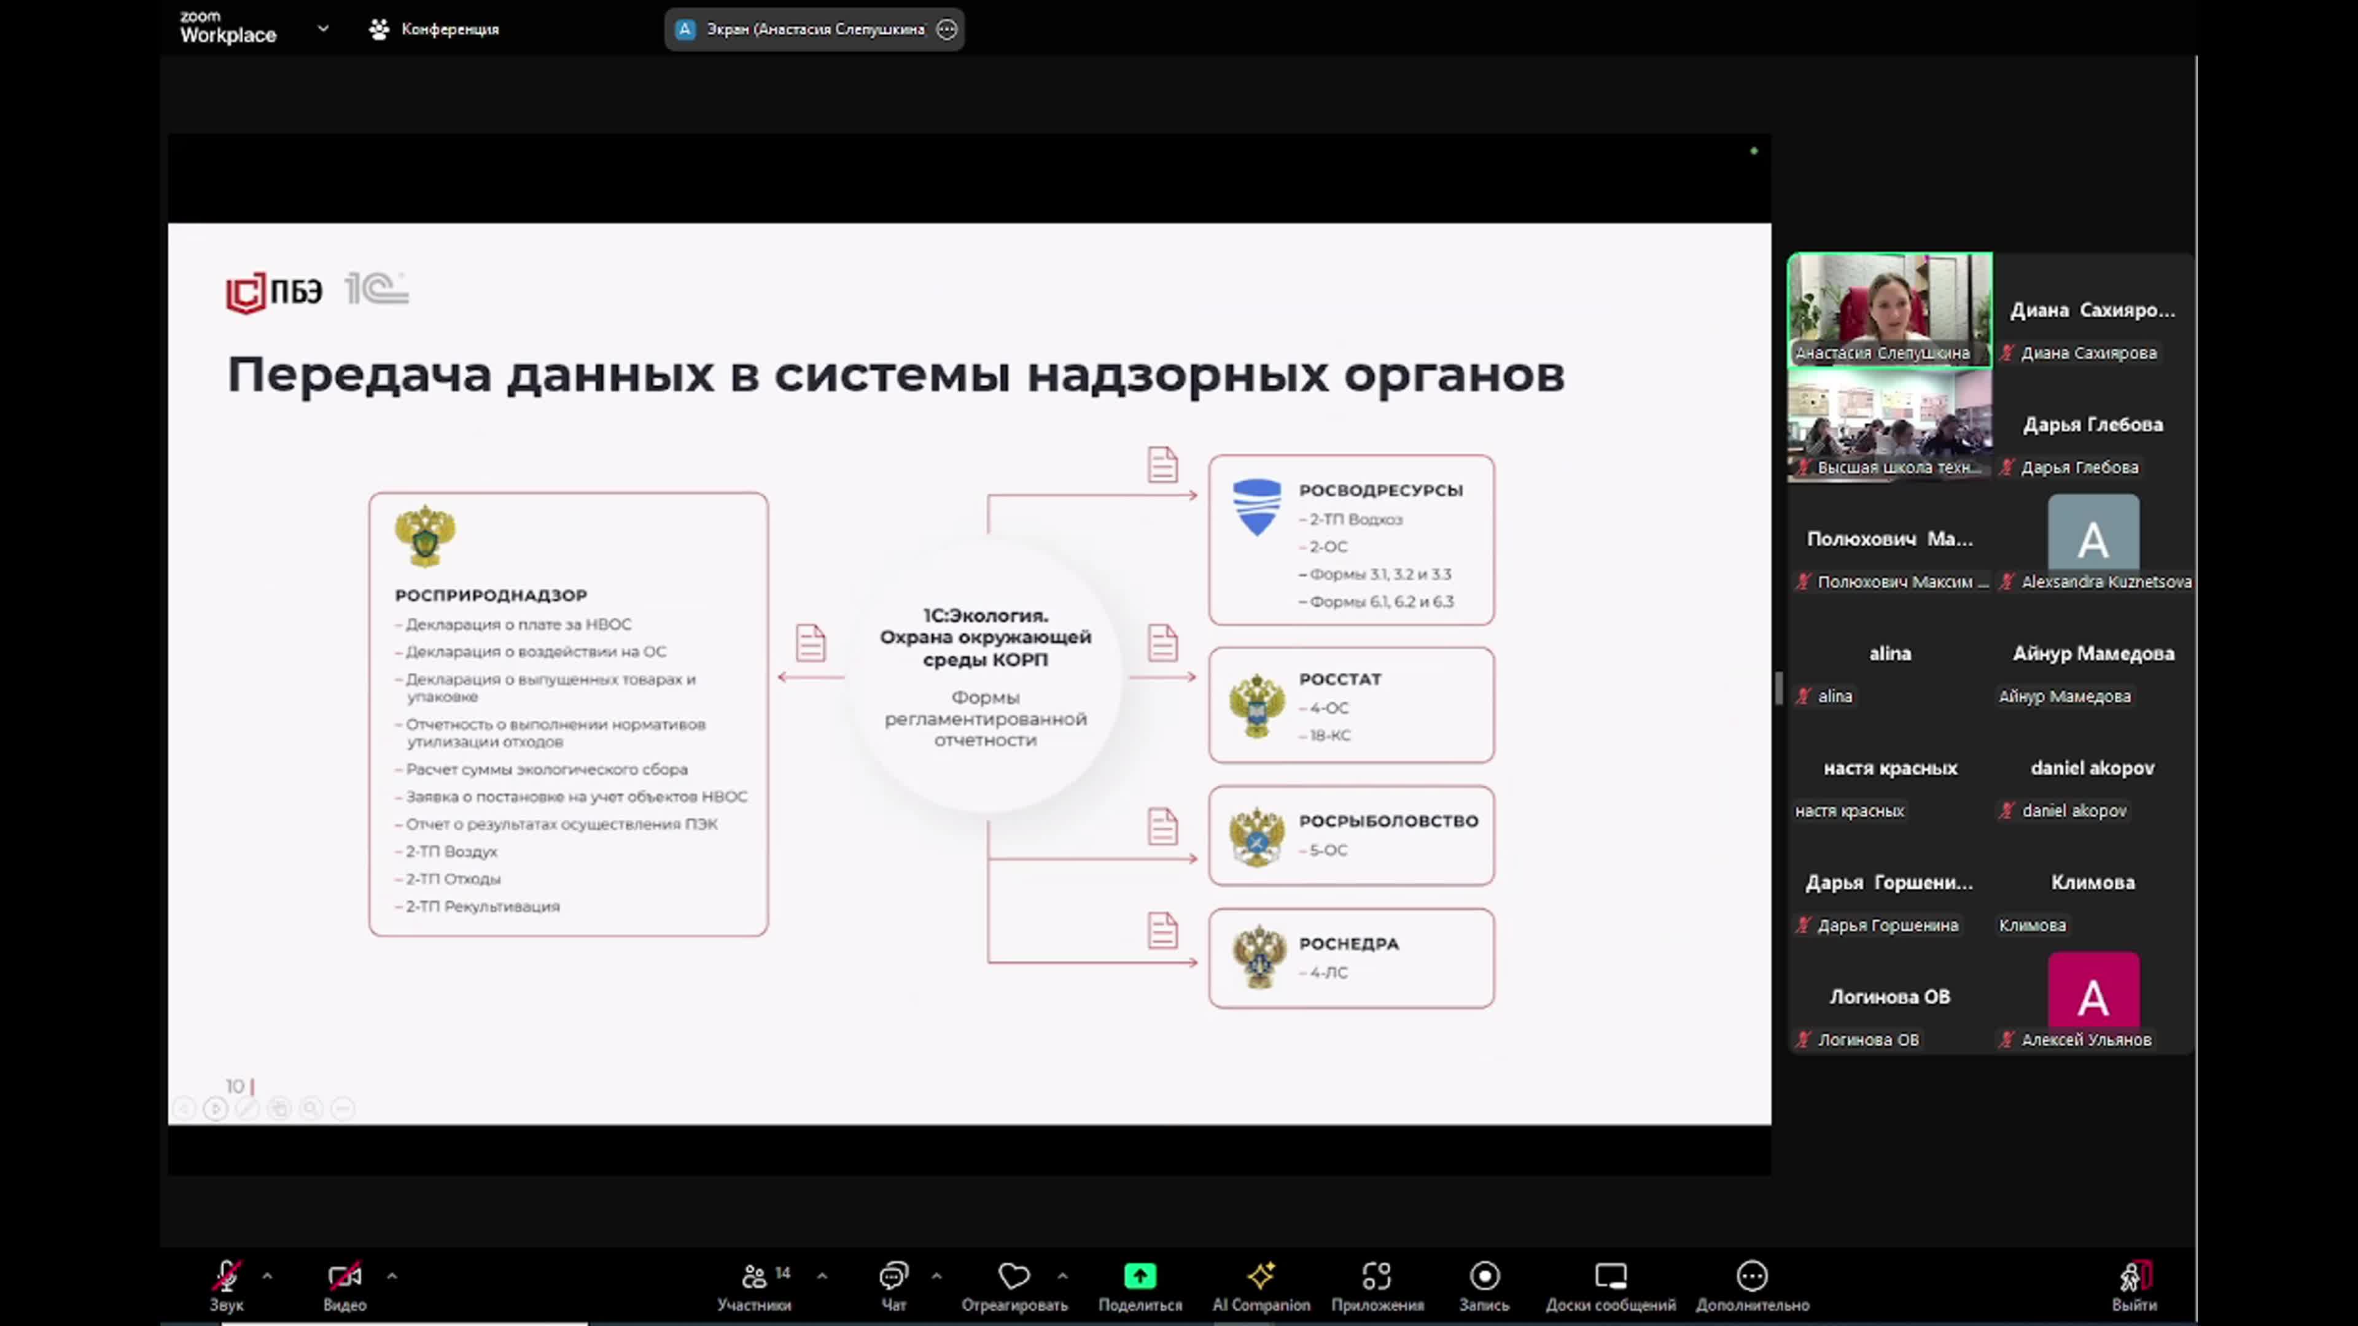Expand the arrow beside Чат
Image resolution: width=2358 pixels, height=1326 pixels.
pos(936,1275)
